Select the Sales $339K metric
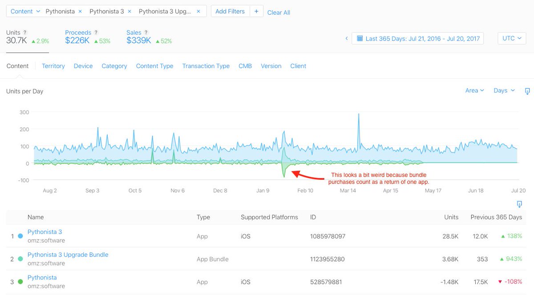Viewport: 534px width, 302px height. click(x=149, y=36)
